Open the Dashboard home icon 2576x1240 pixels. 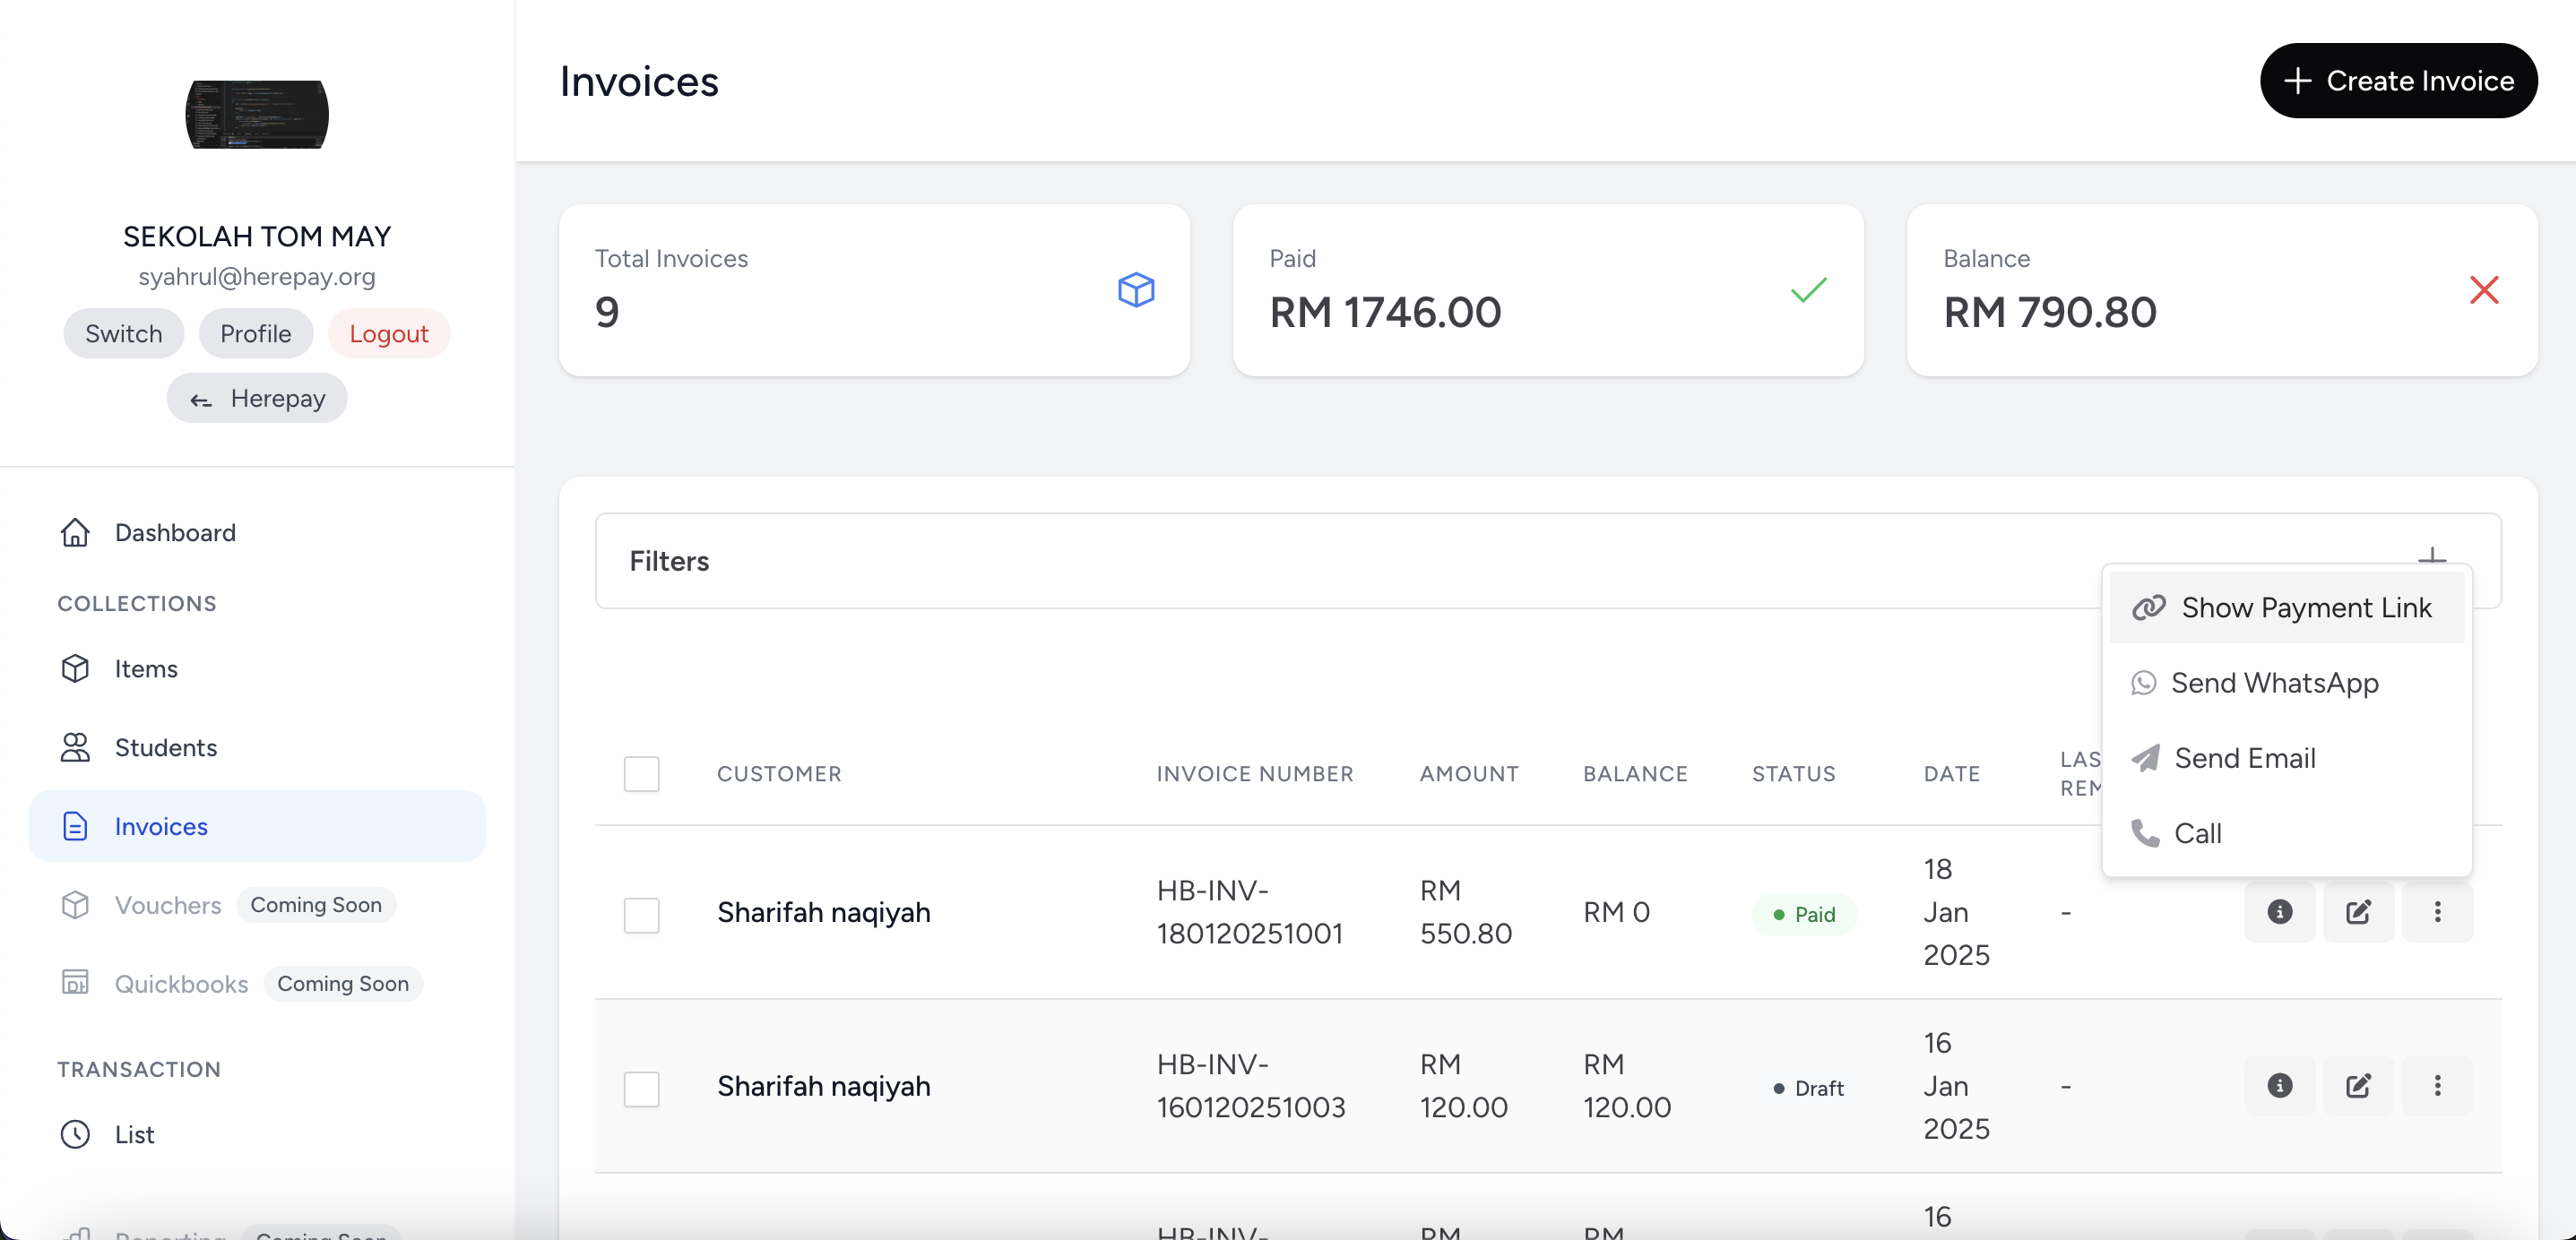(x=75, y=533)
